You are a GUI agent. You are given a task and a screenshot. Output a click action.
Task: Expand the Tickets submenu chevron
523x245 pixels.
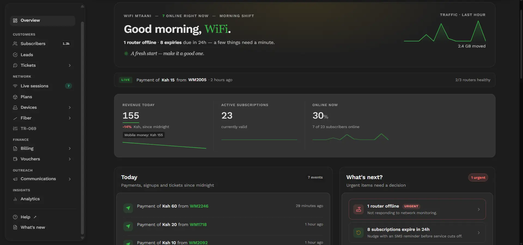pyautogui.click(x=70, y=65)
